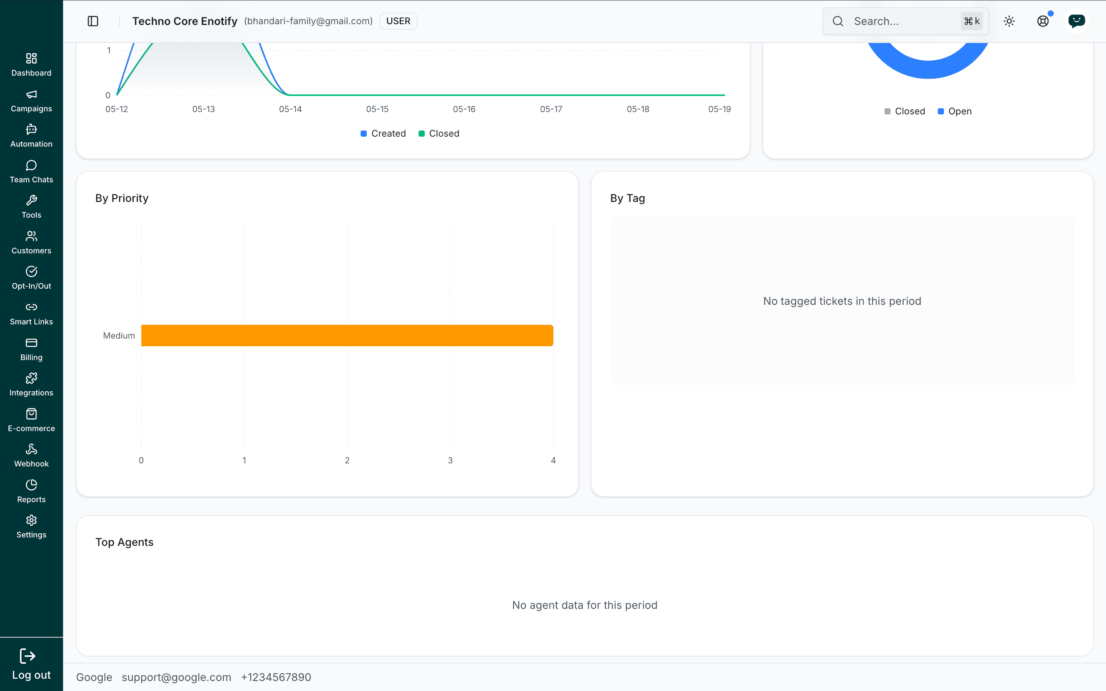Open the Dashboard icon in sidebar
1106x691 pixels.
coord(31,58)
